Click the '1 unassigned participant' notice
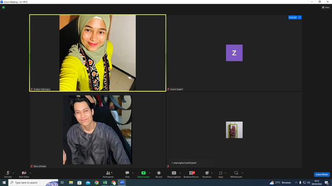This screenshot has height=186, width=332. (x=184, y=163)
